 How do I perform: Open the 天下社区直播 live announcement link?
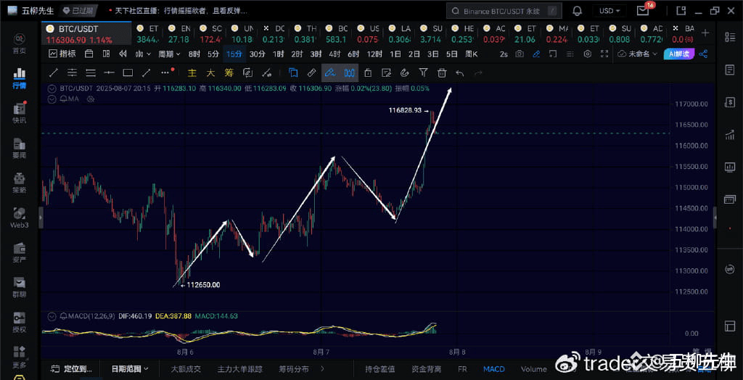click(181, 10)
